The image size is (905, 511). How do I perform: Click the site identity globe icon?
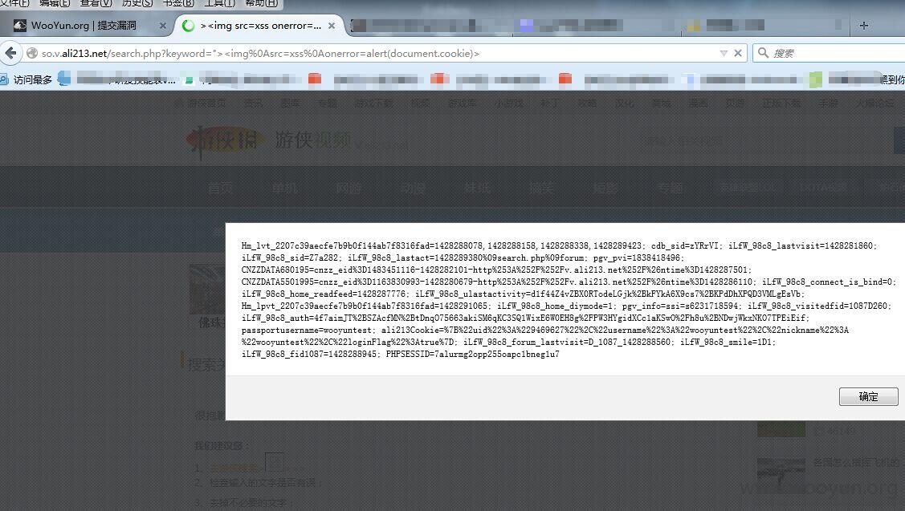tap(32, 53)
